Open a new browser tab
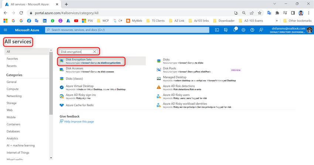This screenshot has width=314, height=165. click(66, 4)
